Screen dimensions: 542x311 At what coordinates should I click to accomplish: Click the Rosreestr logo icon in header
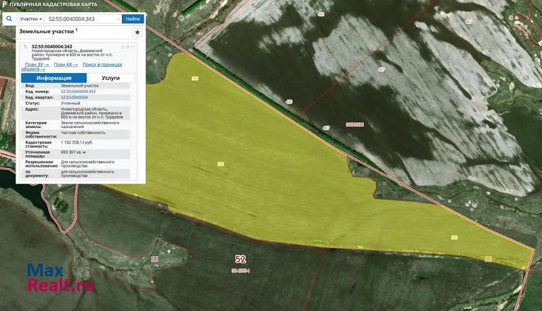coord(5,5)
